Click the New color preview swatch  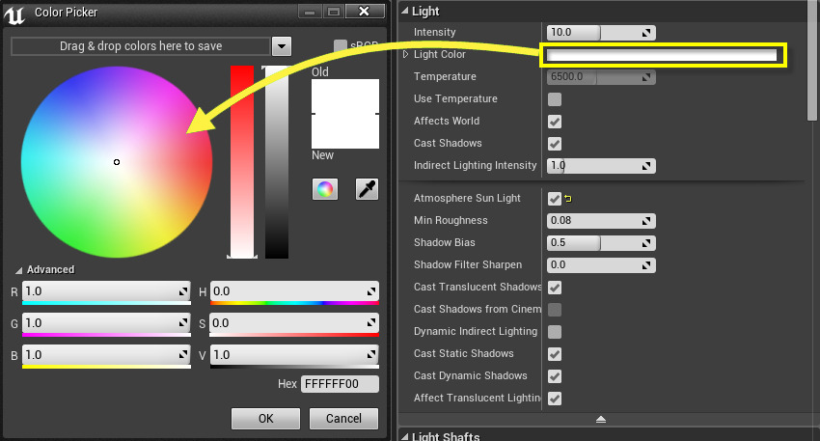tap(345, 131)
